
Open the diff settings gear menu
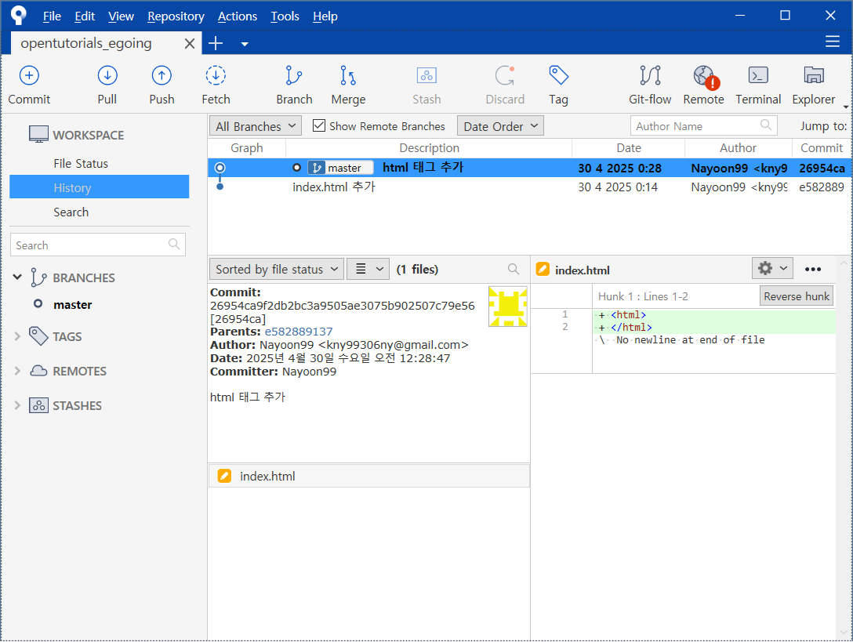772,268
